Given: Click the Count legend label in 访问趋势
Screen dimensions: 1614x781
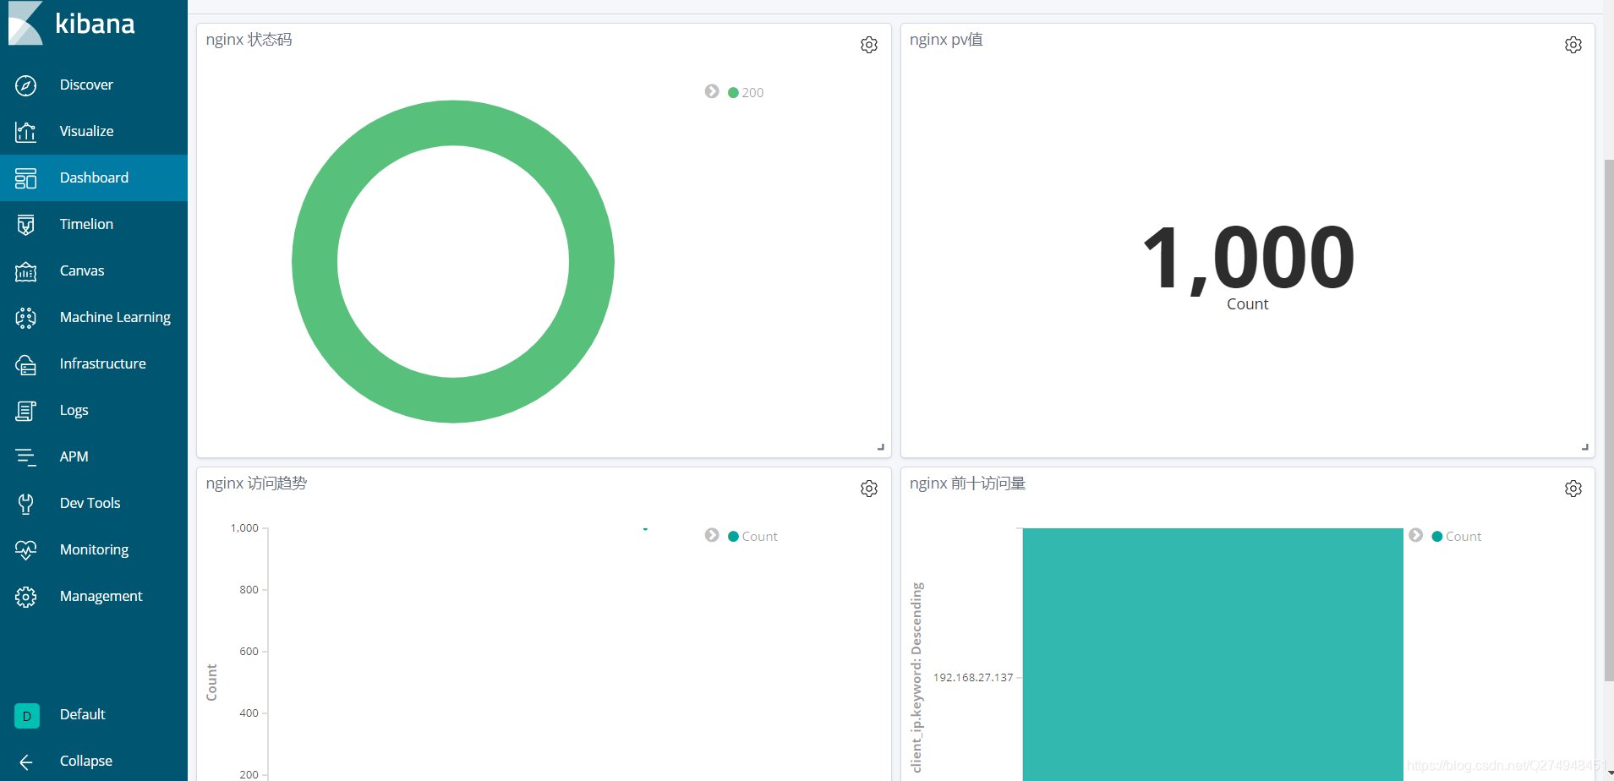Looking at the screenshot, I should tap(759, 537).
